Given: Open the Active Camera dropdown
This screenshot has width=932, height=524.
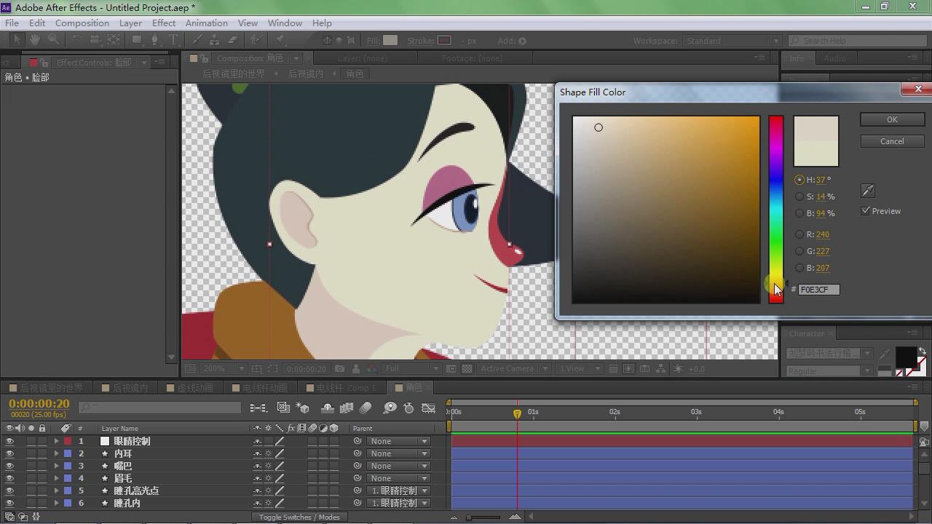Looking at the screenshot, I should (514, 369).
